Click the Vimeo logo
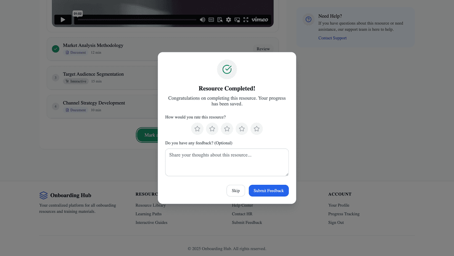 pyautogui.click(x=260, y=20)
